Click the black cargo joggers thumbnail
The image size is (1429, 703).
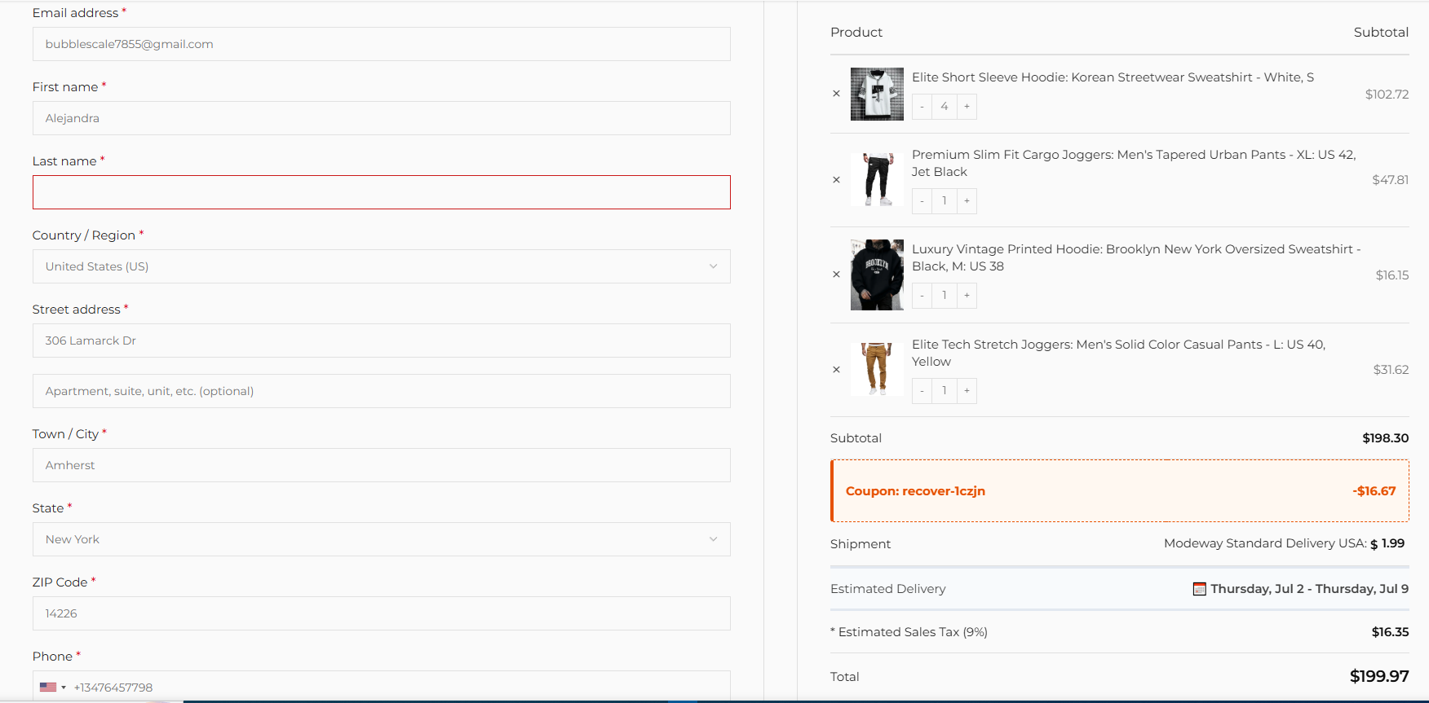pyautogui.click(x=877, y=180)
